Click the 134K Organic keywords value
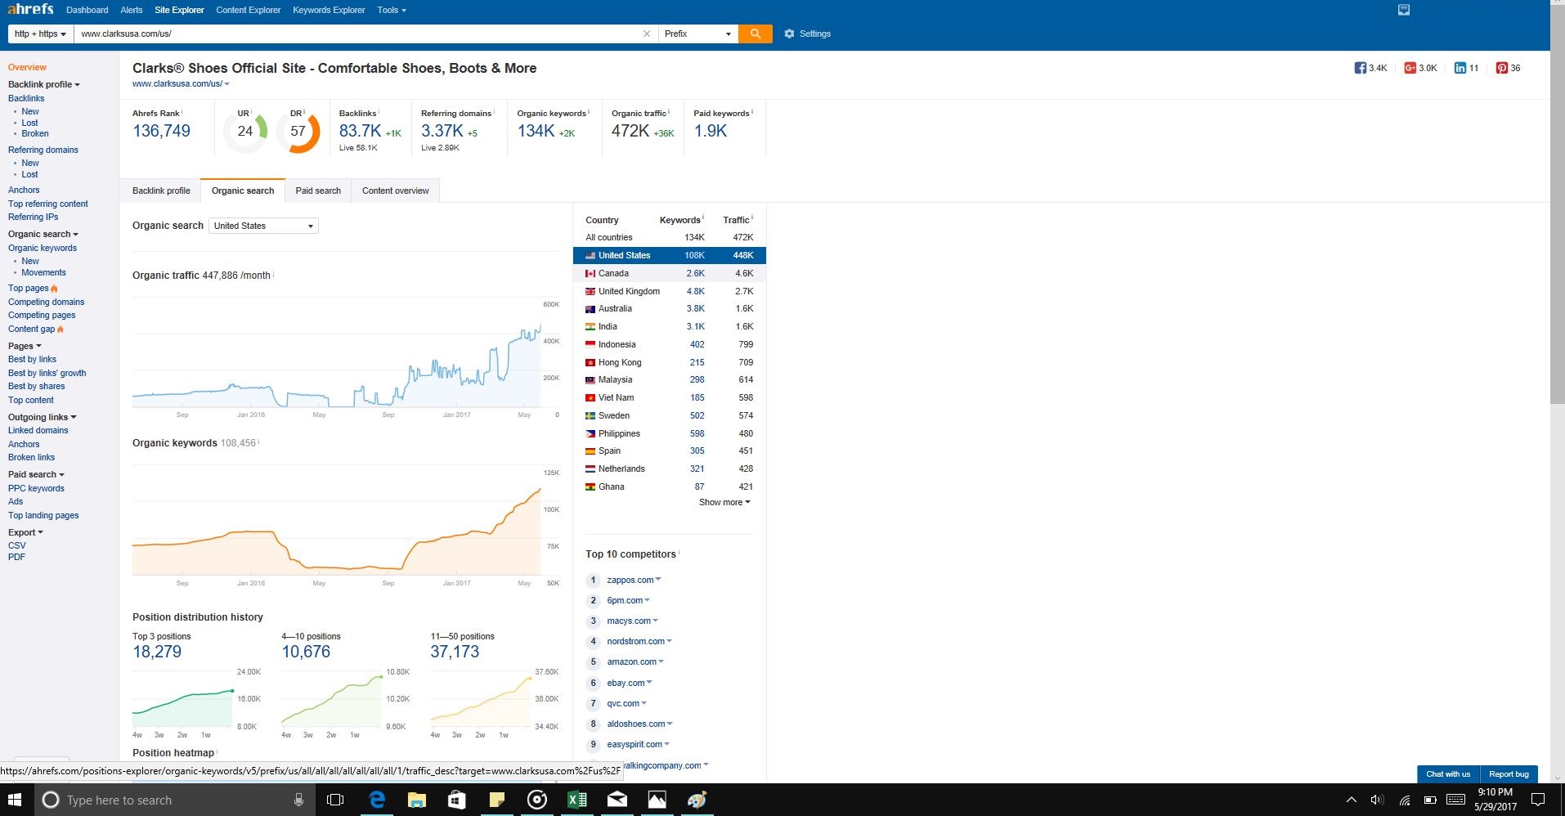Screen dimensions: 1565x816 point(536,131)
